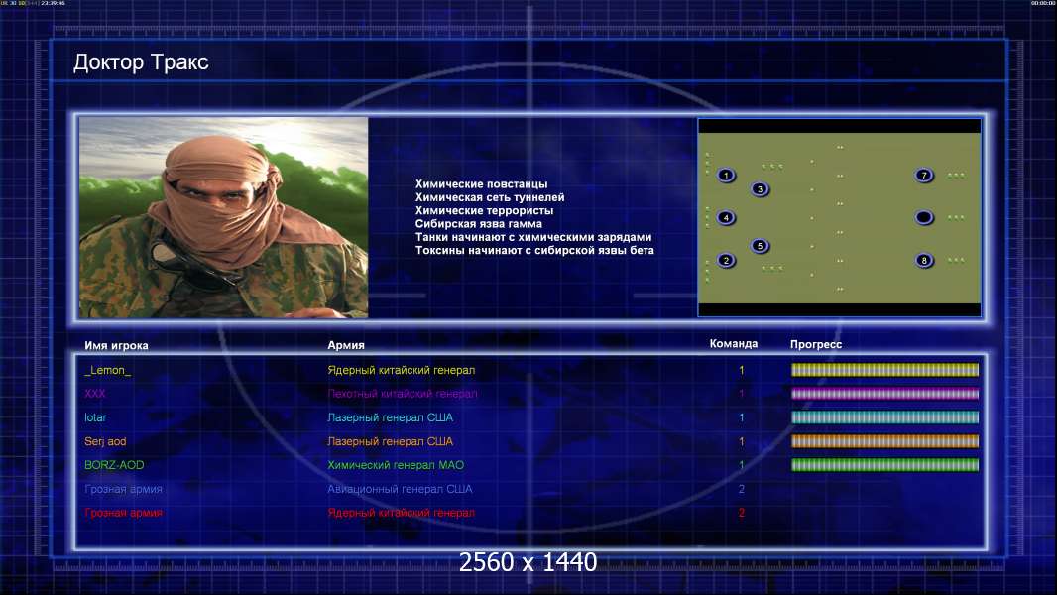This screenshot has height=595, width=1057.
Task: Click team number for _Lemon_
Action: [742, 370]
